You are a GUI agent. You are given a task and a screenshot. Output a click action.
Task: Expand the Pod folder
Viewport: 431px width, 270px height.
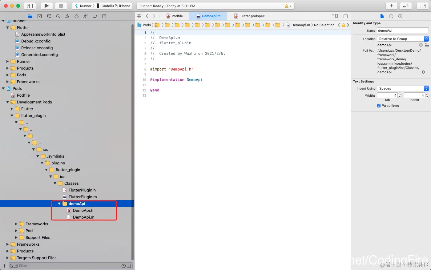(x=16, y=231)
